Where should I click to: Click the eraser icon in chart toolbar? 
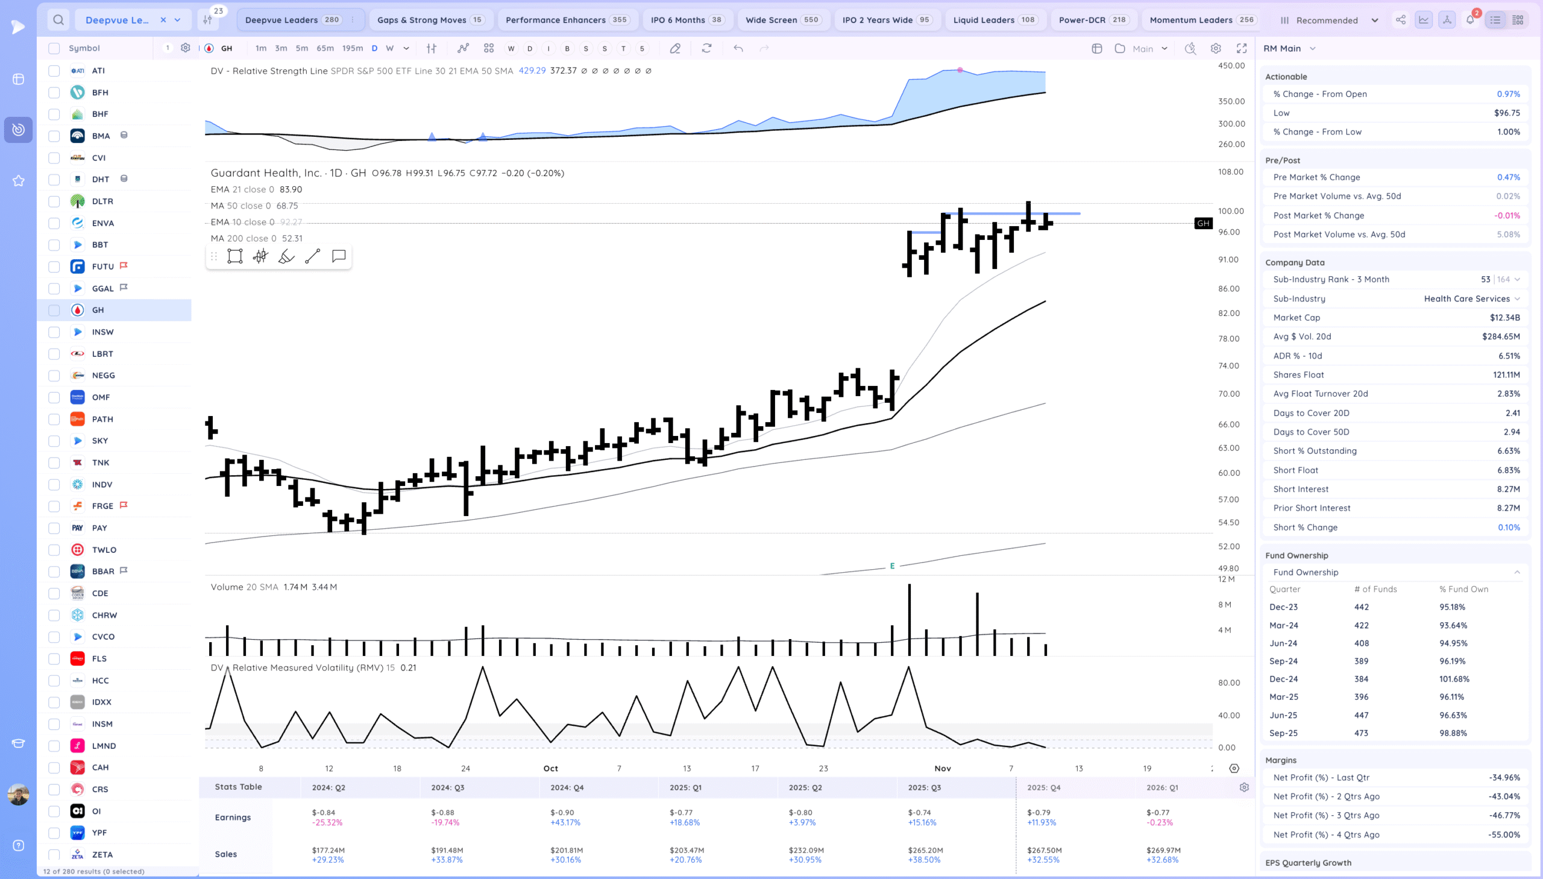click(x=674, y=48)
